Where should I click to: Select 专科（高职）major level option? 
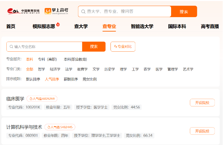point(47,59)
